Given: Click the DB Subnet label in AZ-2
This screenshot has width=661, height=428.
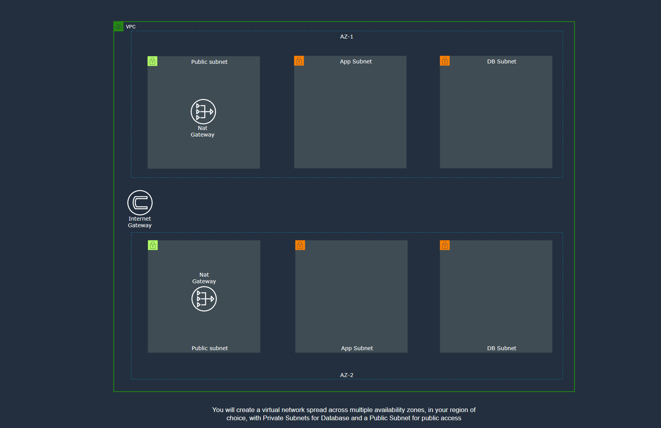Looking at the screenshot, I should point(502,348).
